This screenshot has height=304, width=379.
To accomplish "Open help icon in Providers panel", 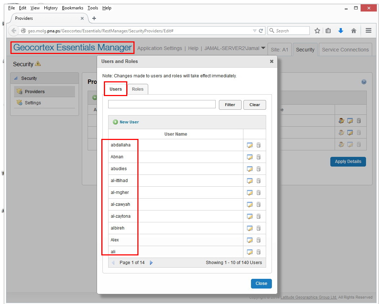I will (x=364, y=82).
